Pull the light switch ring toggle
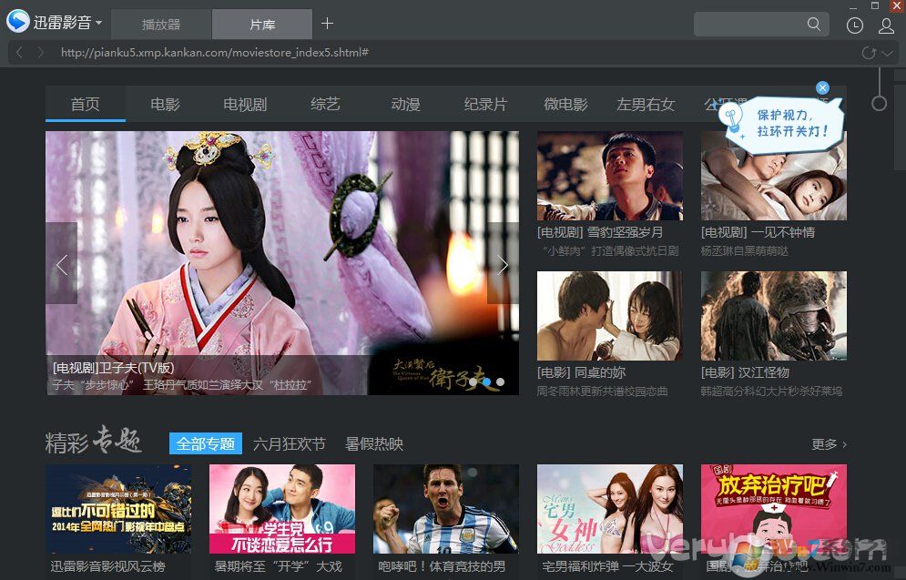The height and width of the screenshot is (580, 906). [879, 104]
